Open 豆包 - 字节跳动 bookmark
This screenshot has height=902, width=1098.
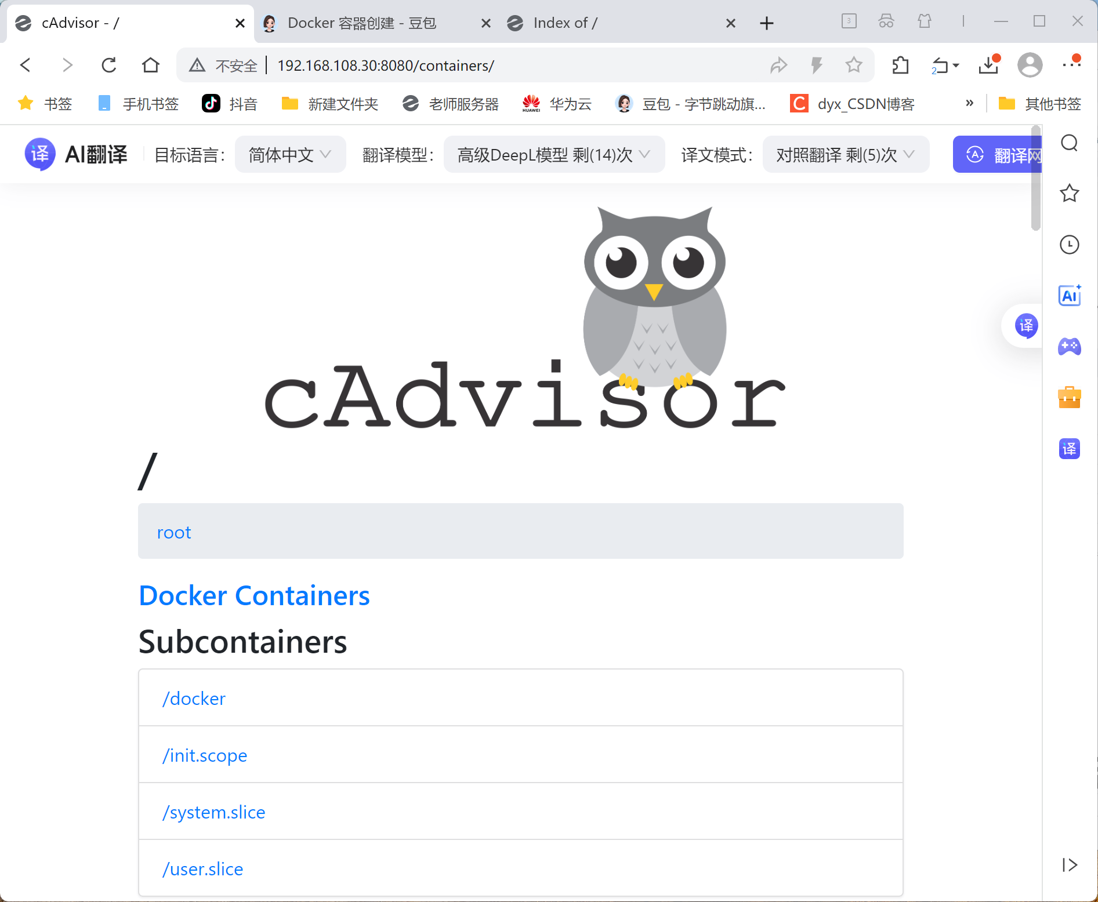[690, 104]
